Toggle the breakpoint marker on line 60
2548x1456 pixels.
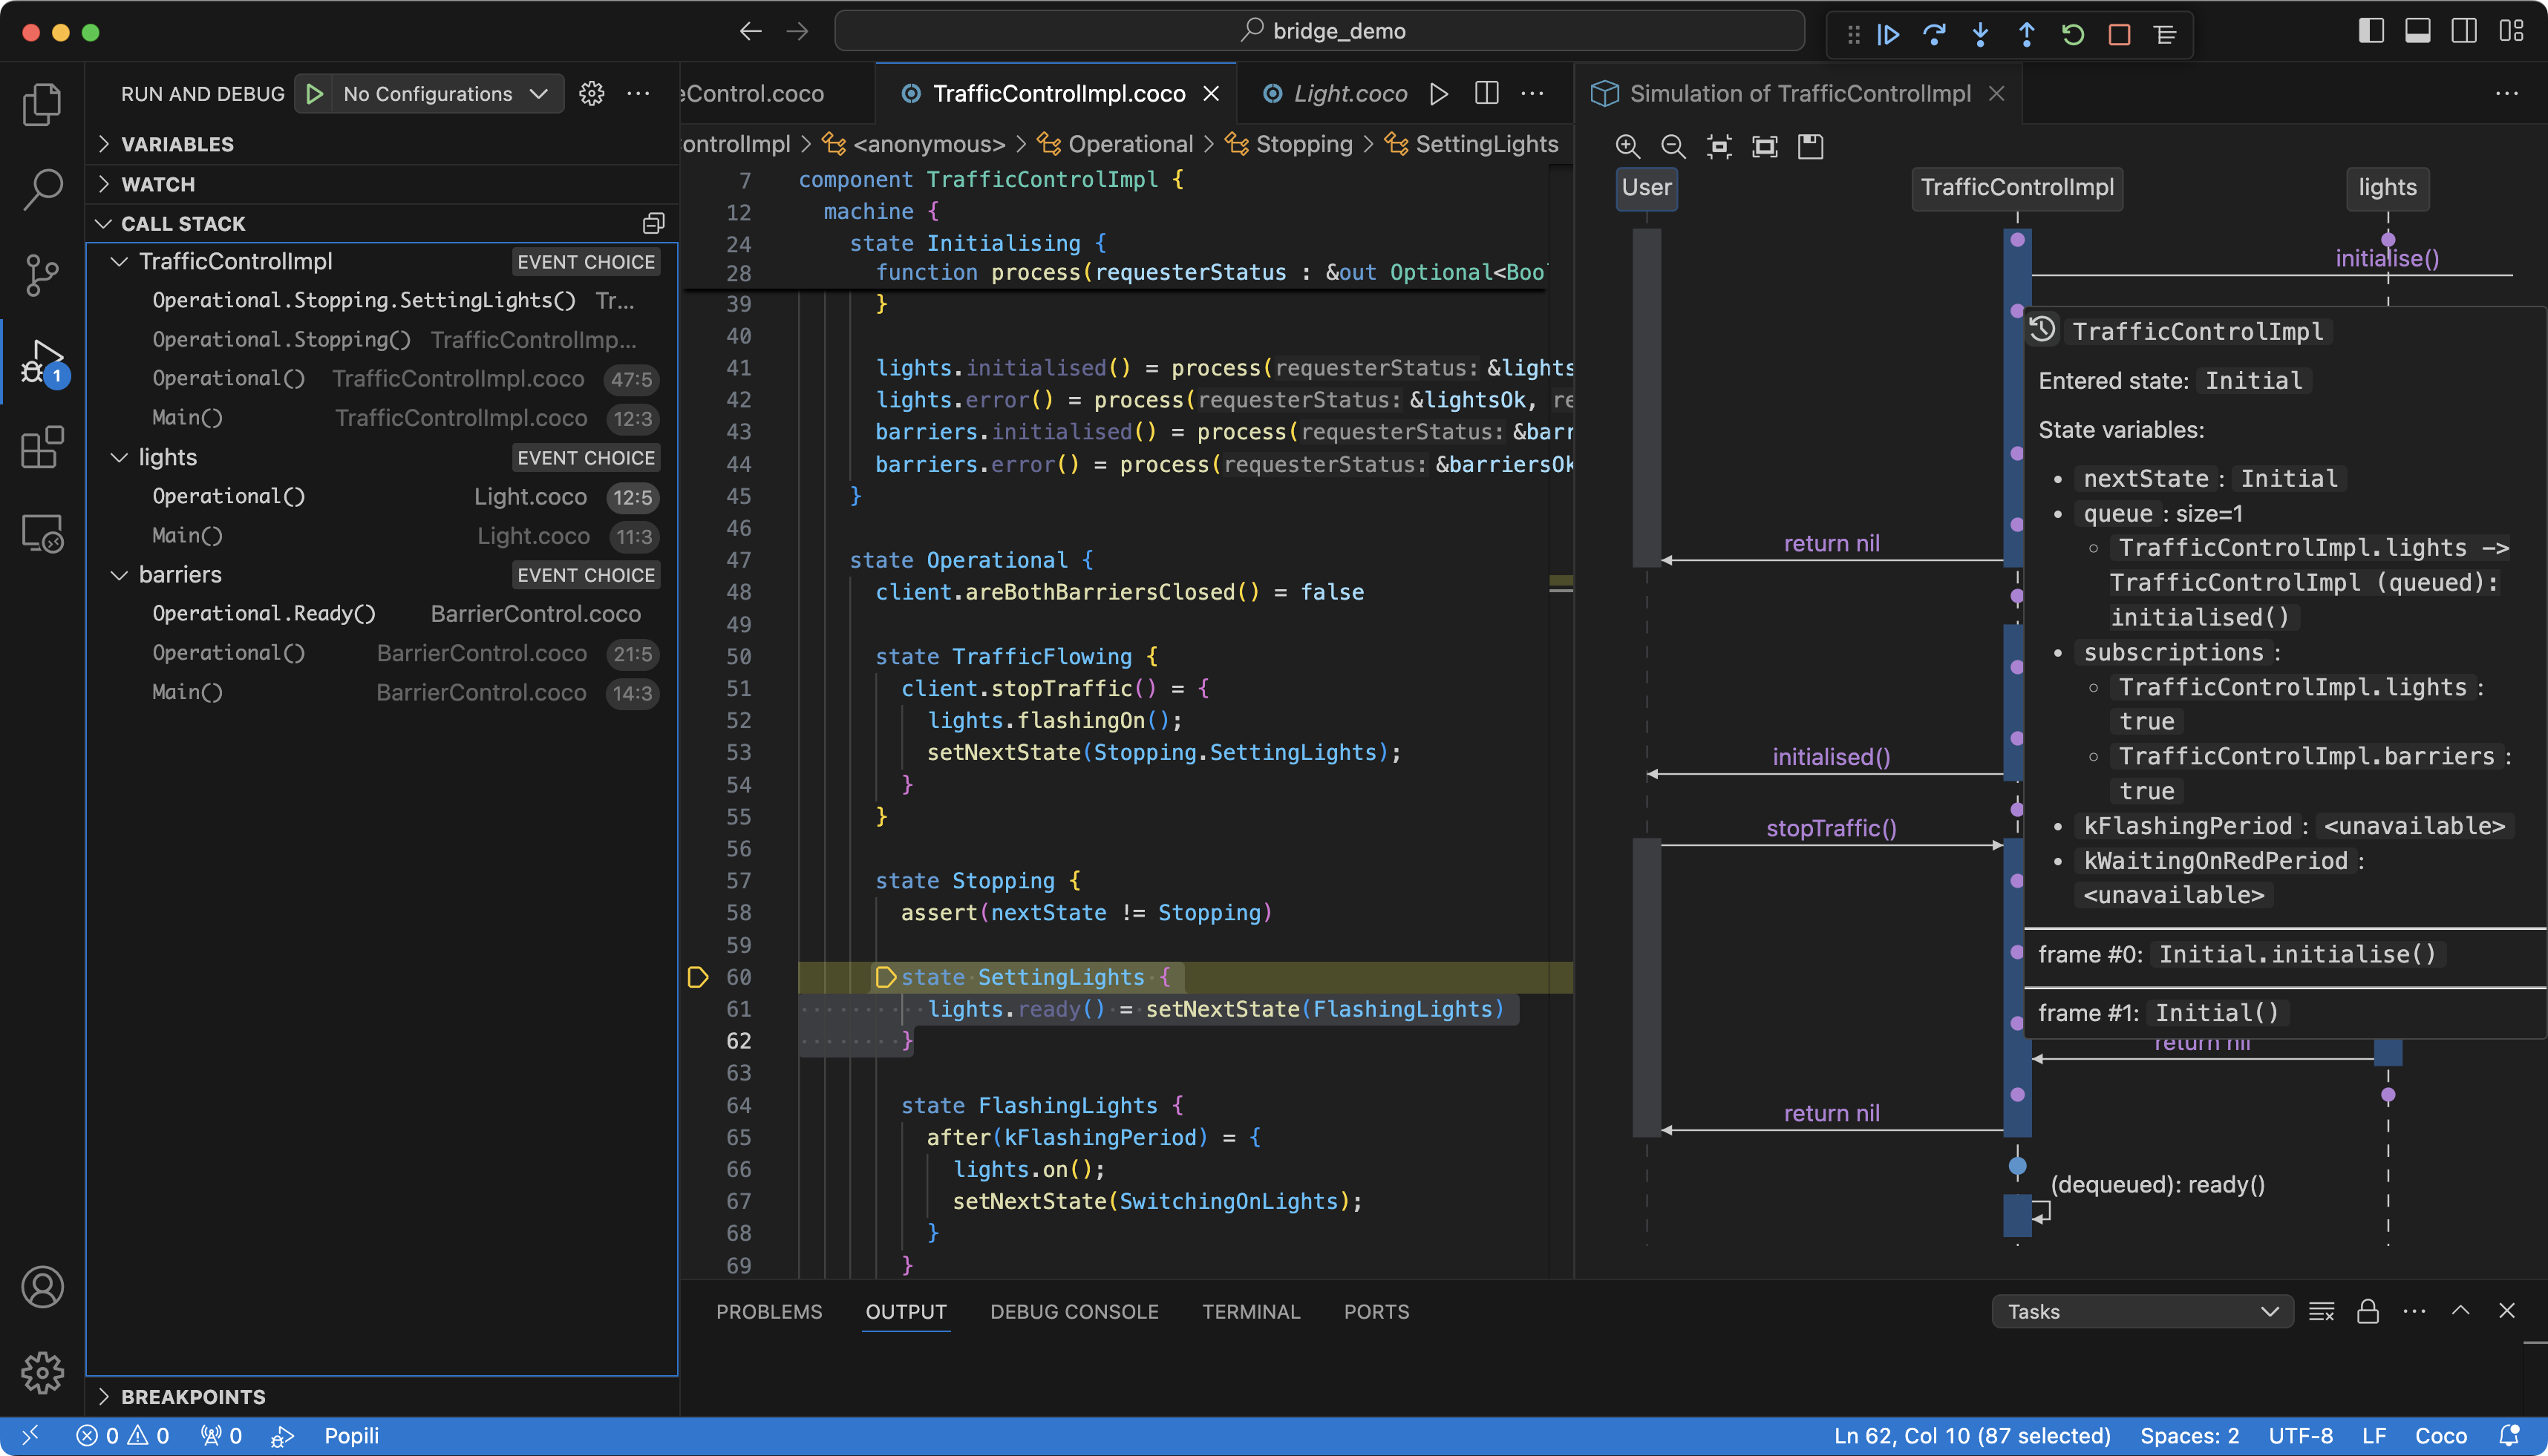coord(699,977)
